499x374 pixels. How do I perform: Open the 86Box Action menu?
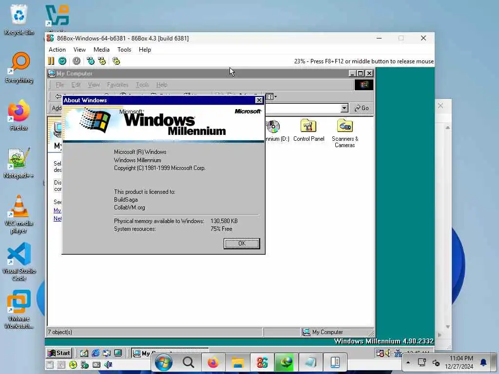[x=57, y=50]
